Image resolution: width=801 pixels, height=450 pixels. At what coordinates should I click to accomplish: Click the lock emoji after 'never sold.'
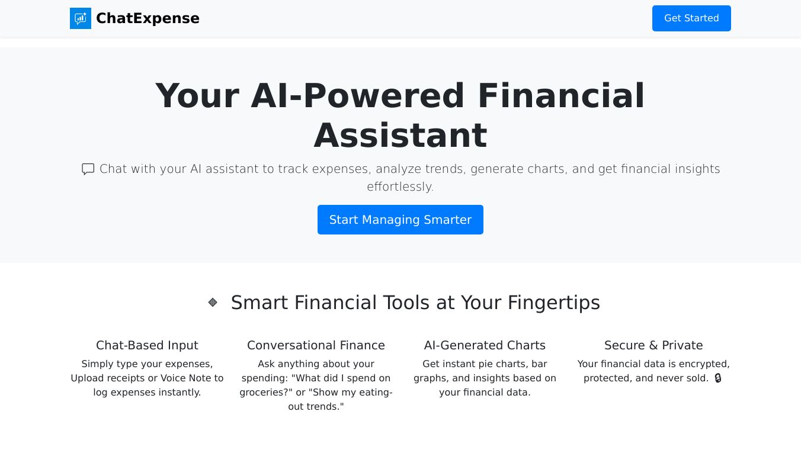(x=718, y=378)
